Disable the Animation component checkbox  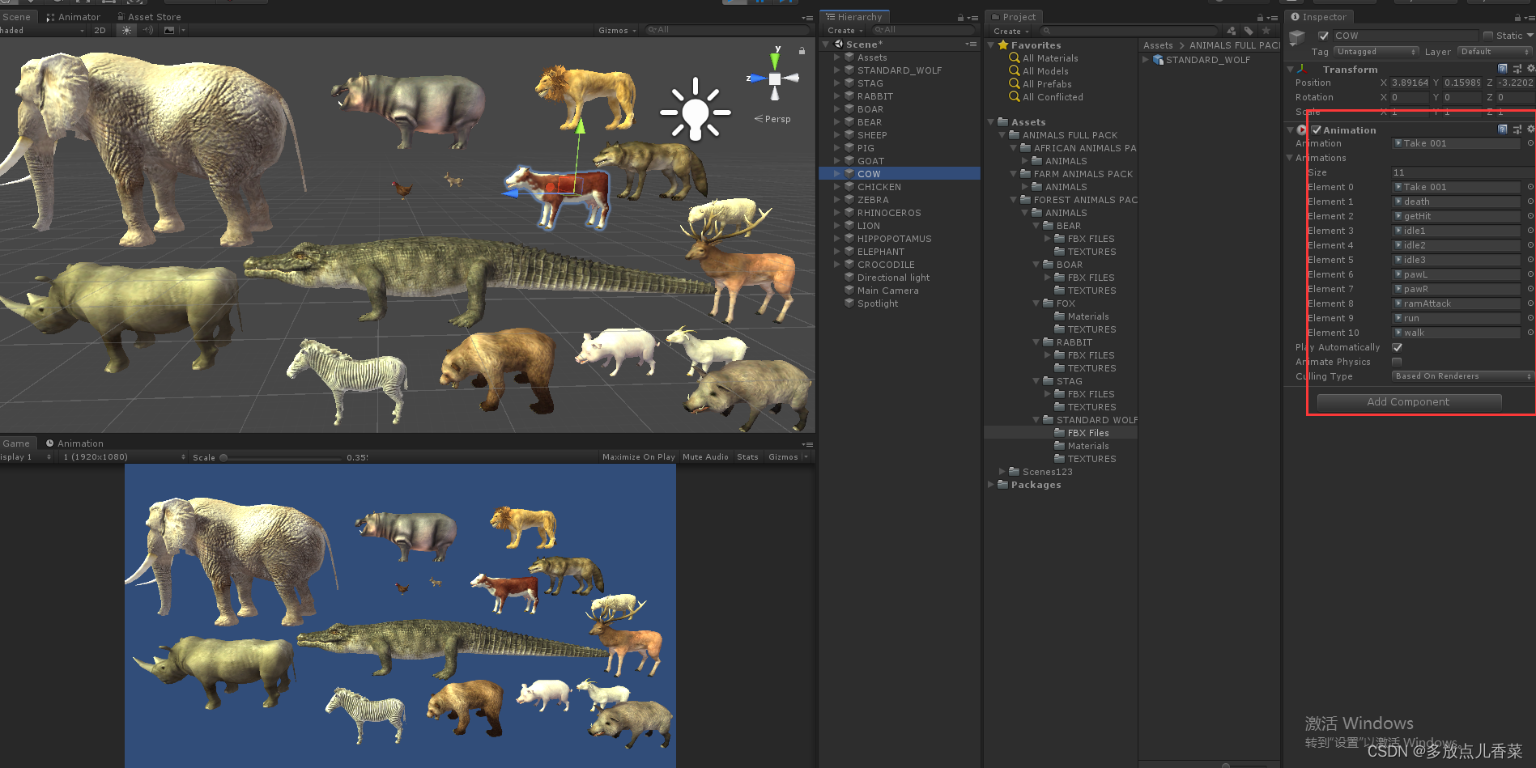pos(1317,130)
